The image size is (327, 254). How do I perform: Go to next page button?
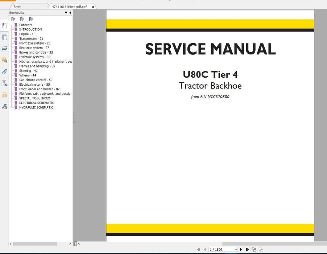(241, 249)
